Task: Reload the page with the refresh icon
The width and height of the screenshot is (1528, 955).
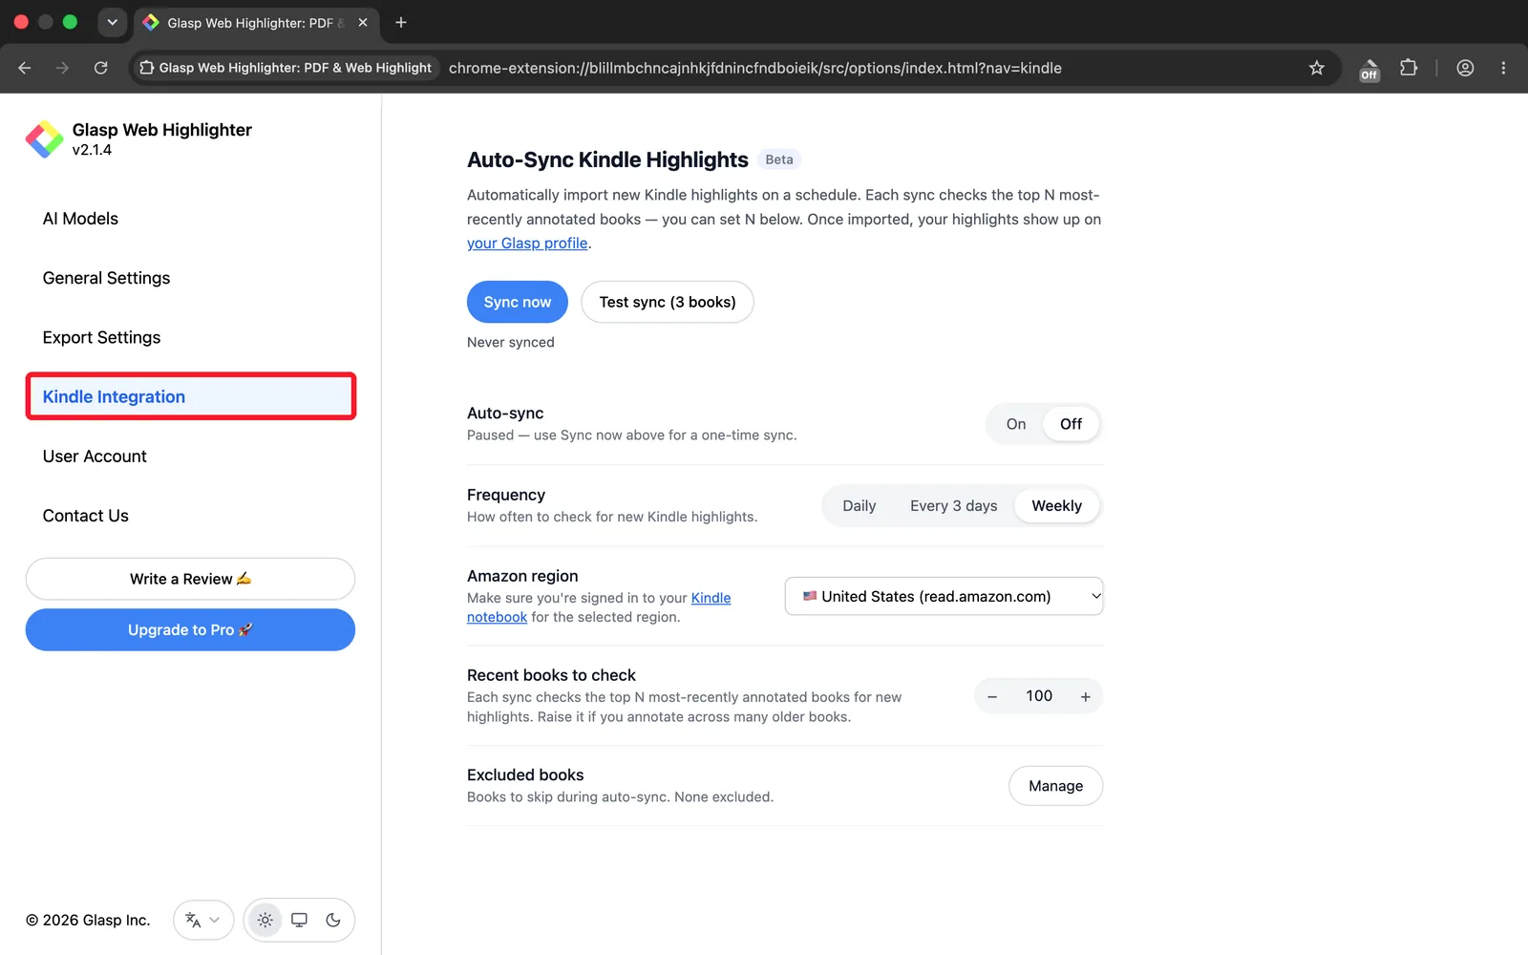Action: (x=100, y=68)
